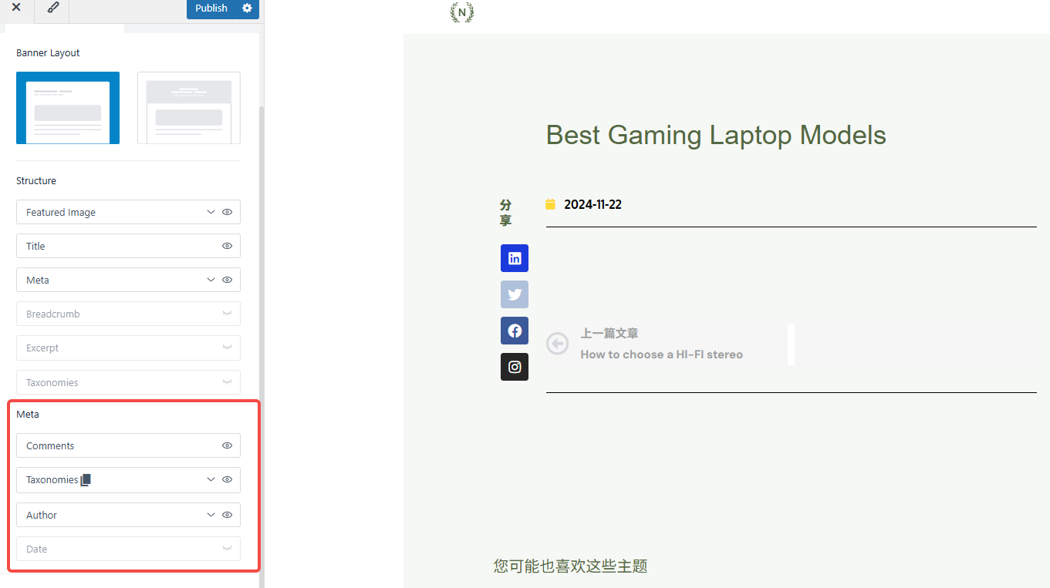The image size is (1050, 588).
Task: Click the 'Structure' section label
Action: coord(36,181)
